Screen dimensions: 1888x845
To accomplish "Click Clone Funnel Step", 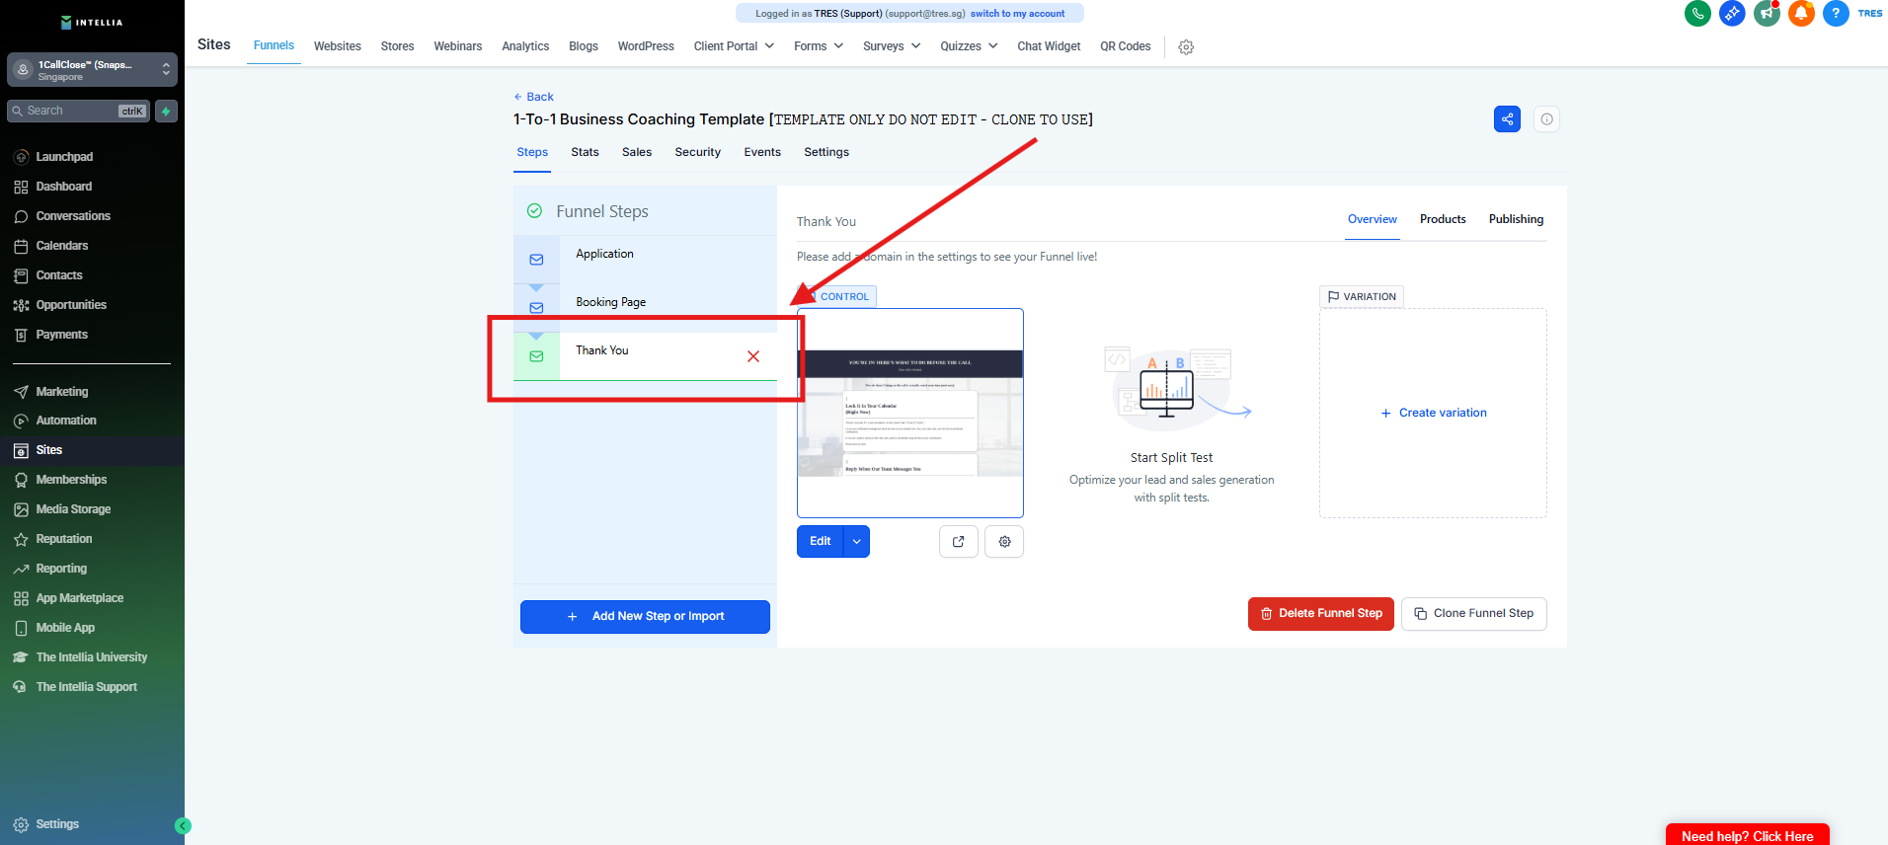I will point(1474,614).
